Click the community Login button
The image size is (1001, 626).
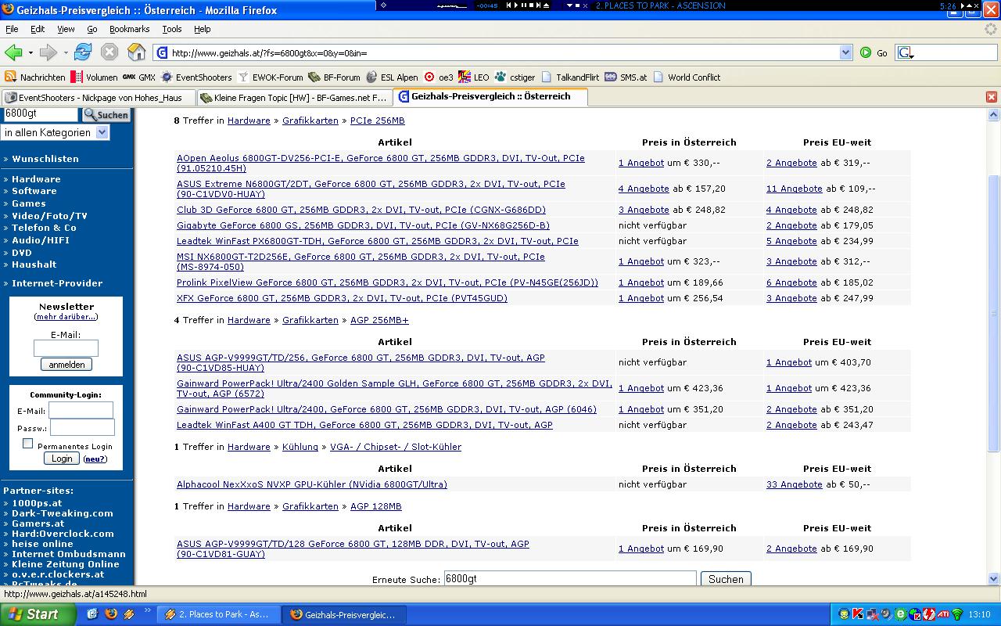click(x=62, y=459)
